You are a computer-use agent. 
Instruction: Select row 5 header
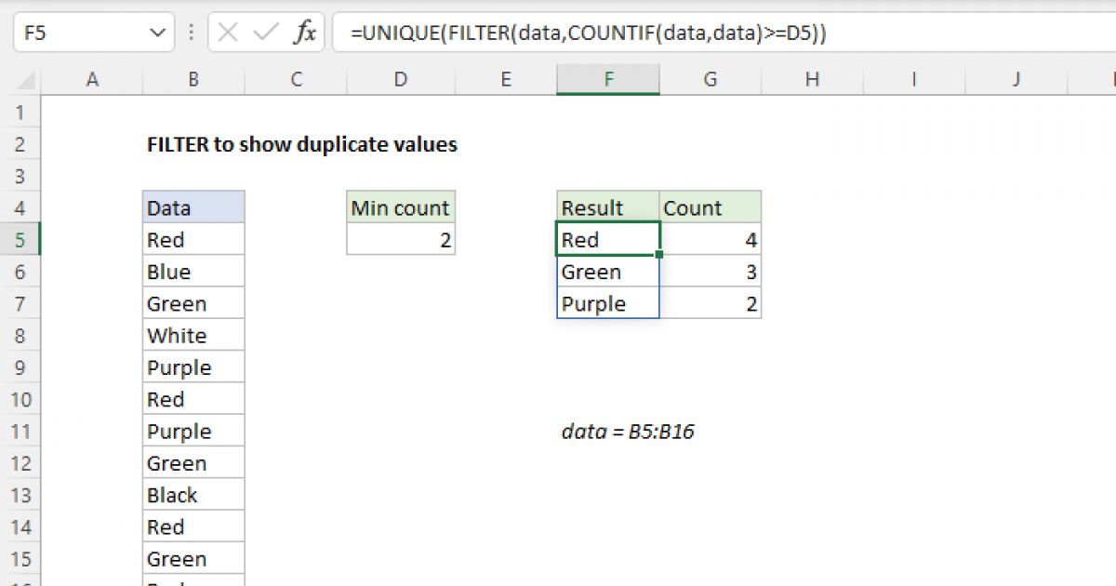[20, 239]
